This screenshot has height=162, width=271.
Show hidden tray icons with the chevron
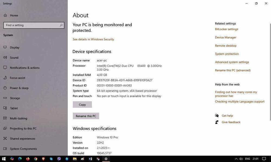(236, 159)
